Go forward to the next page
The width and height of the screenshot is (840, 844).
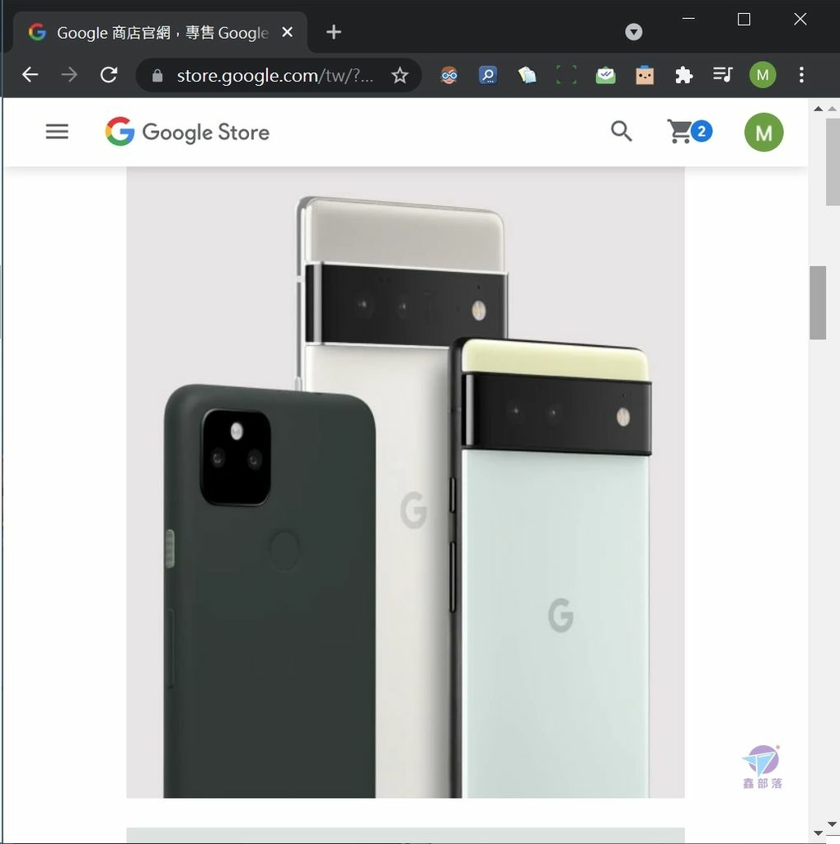pyautogui.click(x=69, y=74)
